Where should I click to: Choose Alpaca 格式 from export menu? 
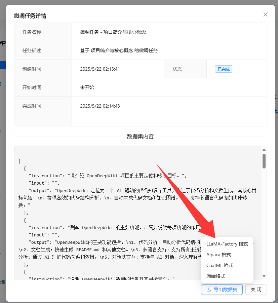[x=227, y=255]
